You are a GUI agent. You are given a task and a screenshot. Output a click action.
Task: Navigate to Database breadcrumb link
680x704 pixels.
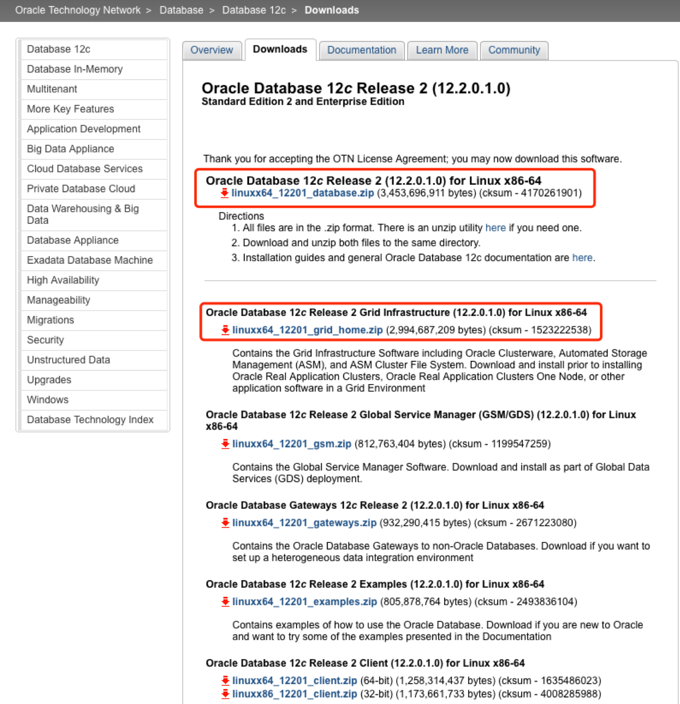tap(181, 10)
